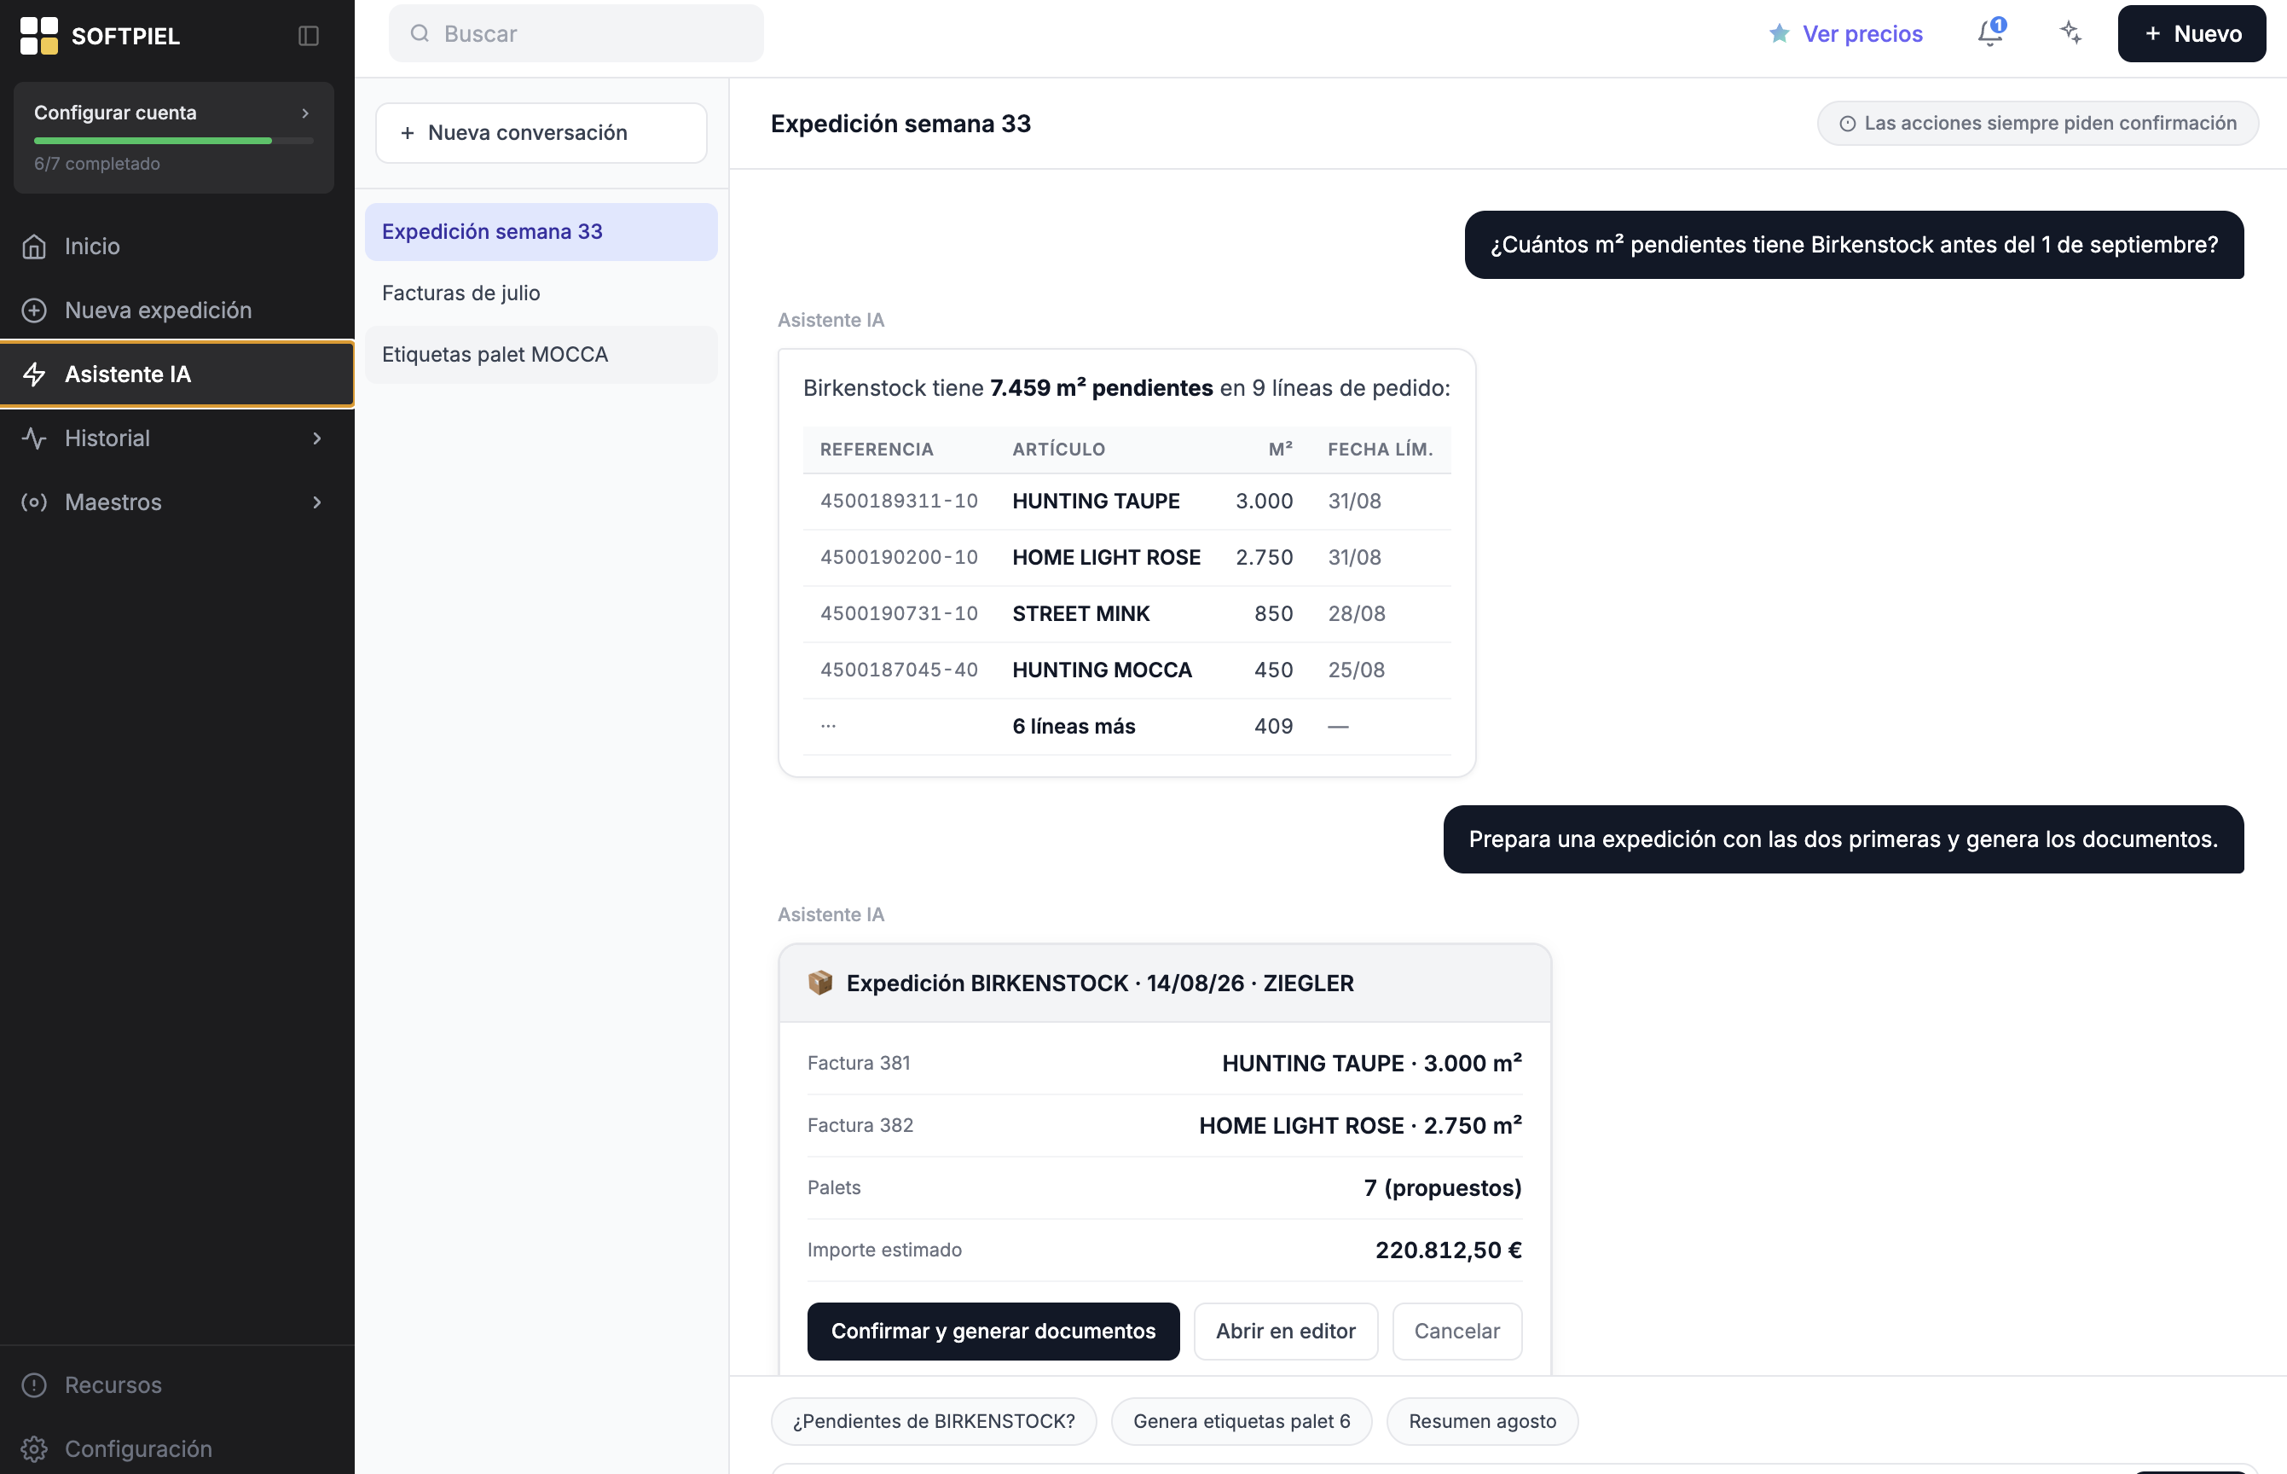Expand the Maestros submenu chevron

(316, 502)
